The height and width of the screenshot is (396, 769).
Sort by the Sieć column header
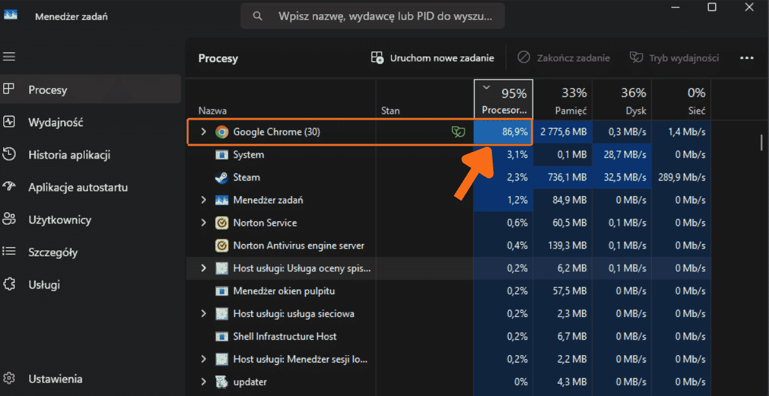[x=681, y=100]
